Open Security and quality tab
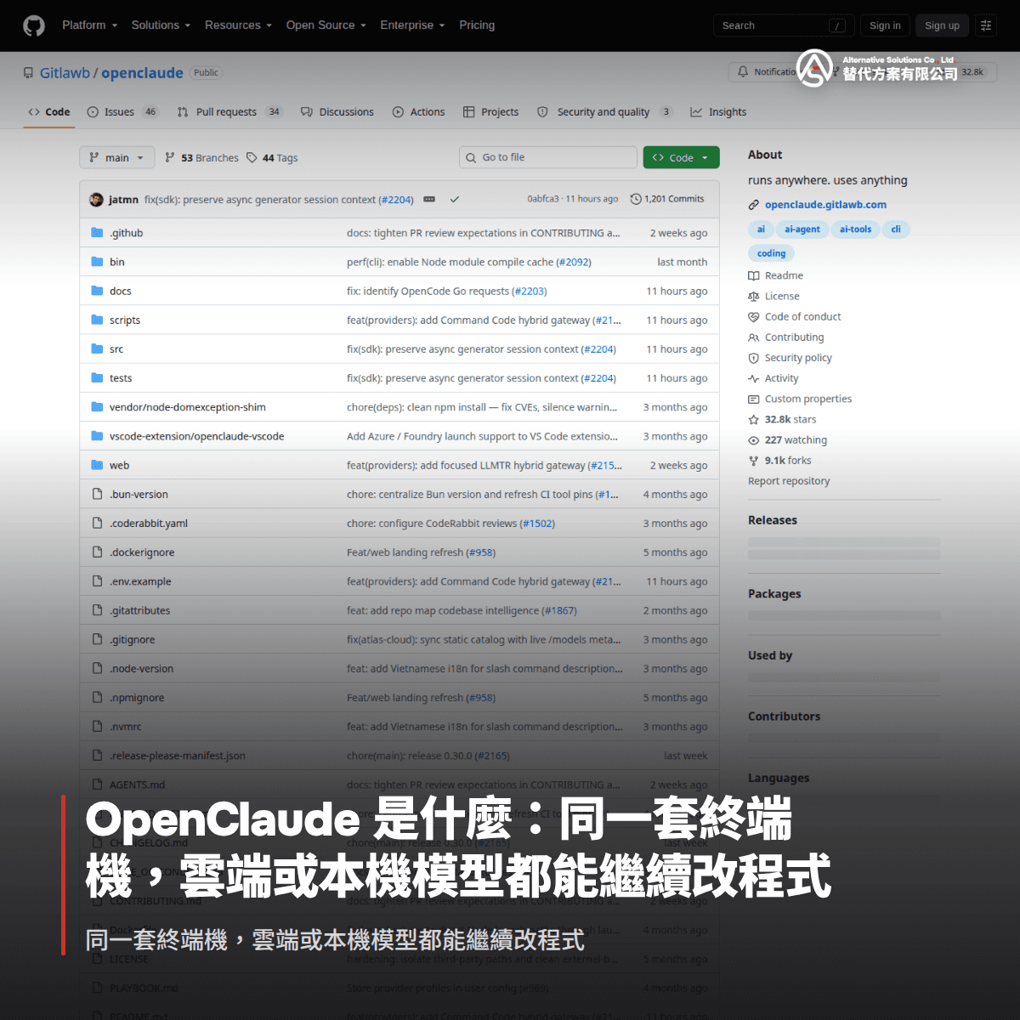 604,112
